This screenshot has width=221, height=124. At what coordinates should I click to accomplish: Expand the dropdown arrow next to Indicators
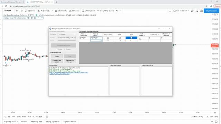[x=52, y=11]
